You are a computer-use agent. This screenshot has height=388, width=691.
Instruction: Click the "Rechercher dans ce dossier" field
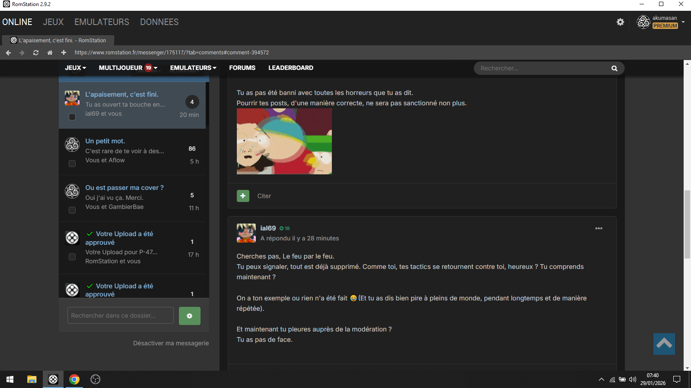tap(120, 315)
